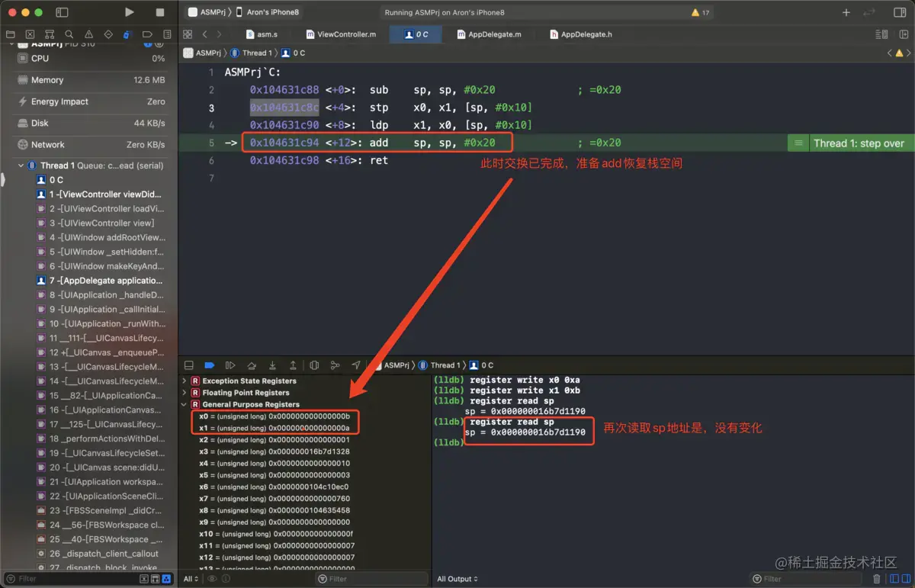Screen dimensions: 915x588
Task: Hide the debug area toggle icon
Action: coord(188,365)
